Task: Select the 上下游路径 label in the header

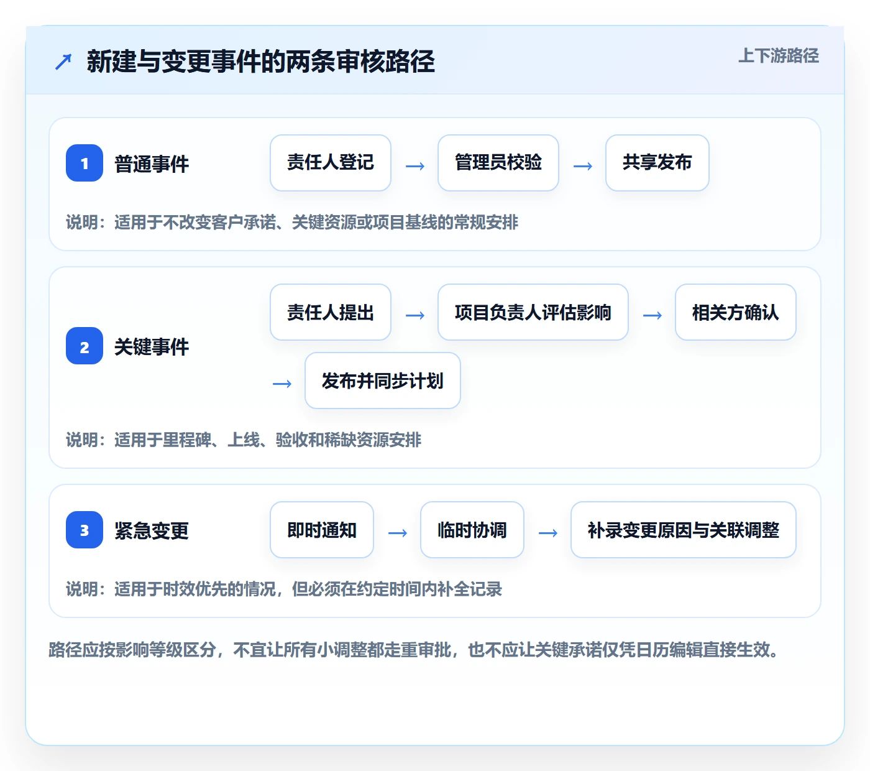Action: 779,56
